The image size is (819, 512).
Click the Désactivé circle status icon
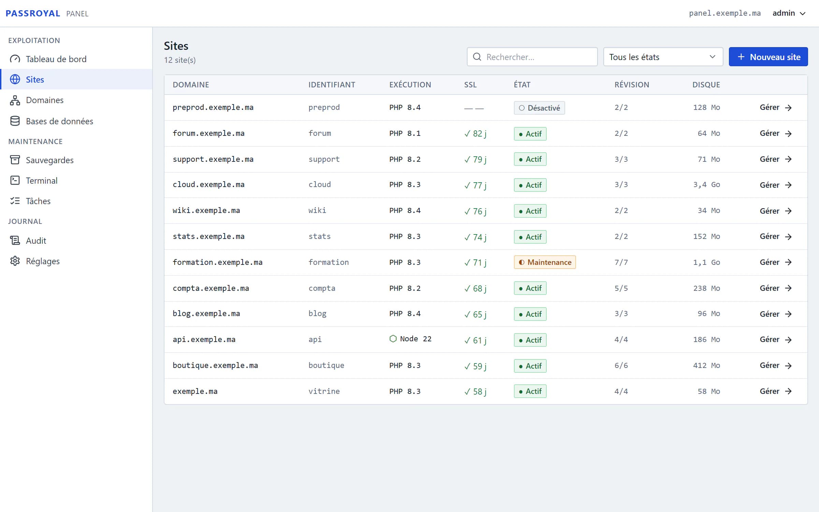(x=522, y=108)
